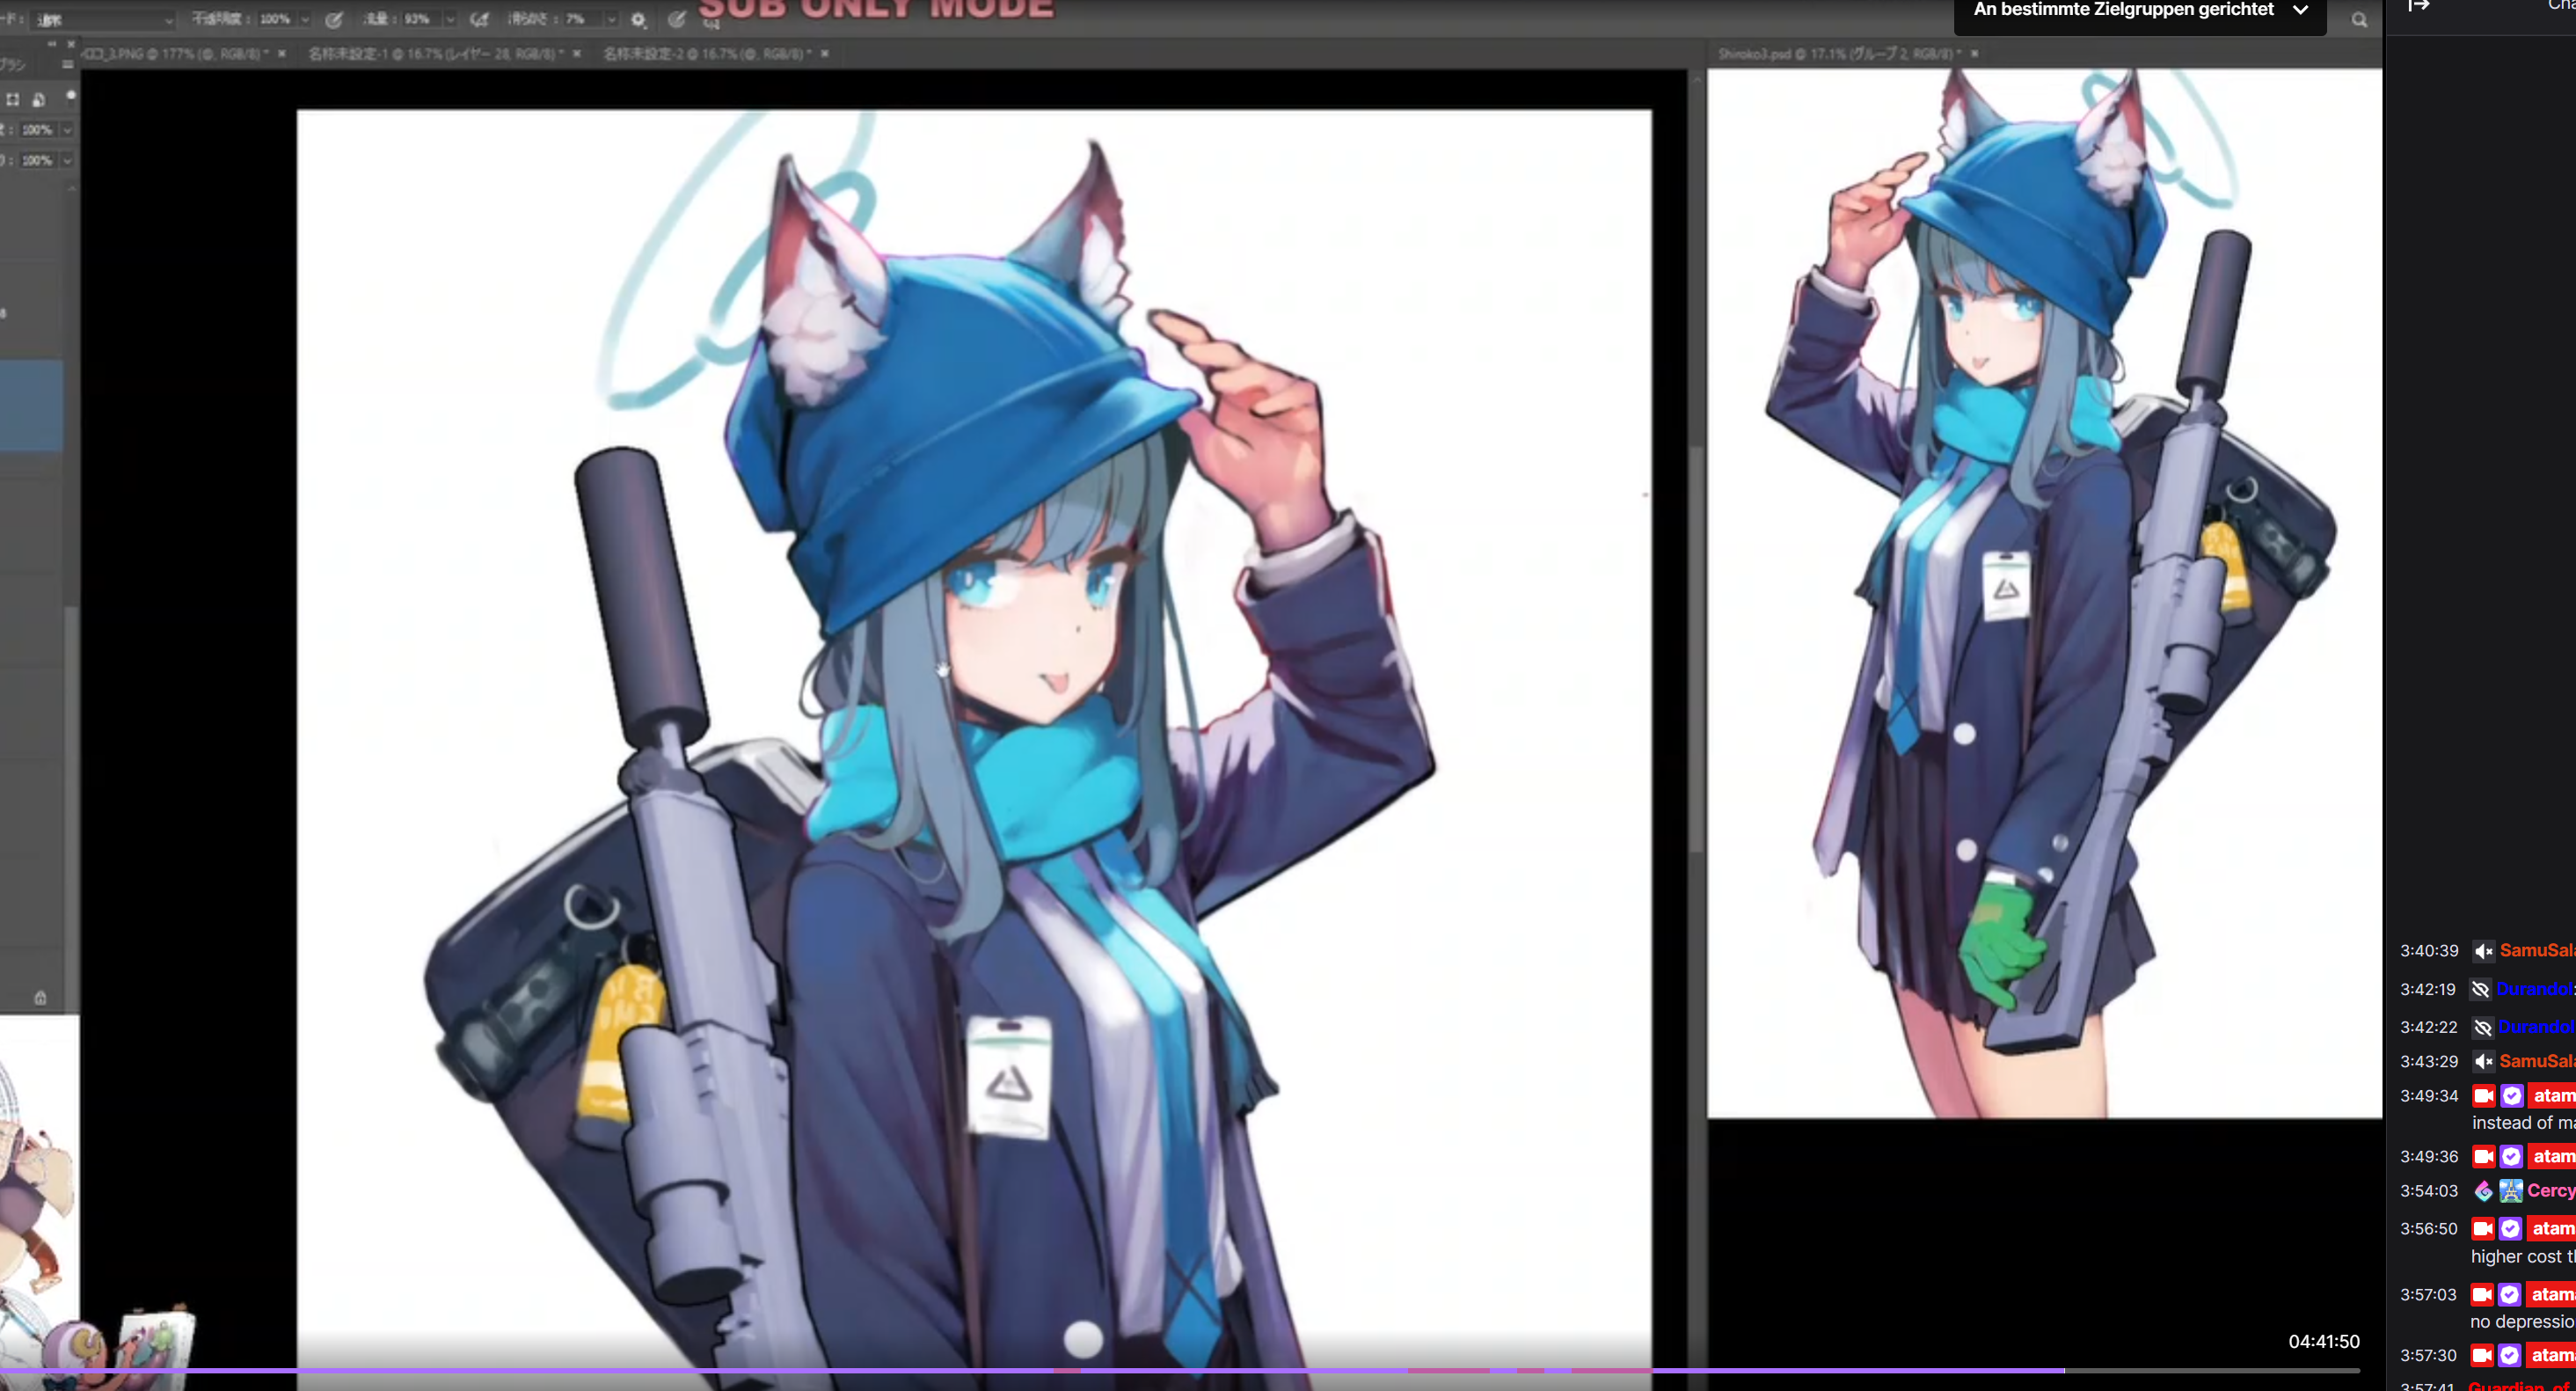Click the bits gem badge at 3:54:03
The width and height of the screenshot is (2576, 1391).
pyautogui.click(x=2483, y=1191)
